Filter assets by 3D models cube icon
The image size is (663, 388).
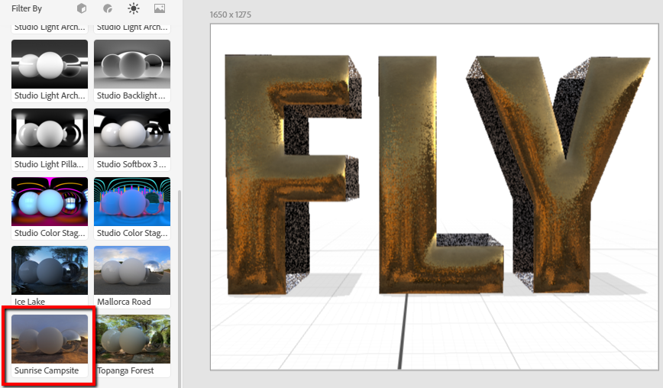tap(82, 8)
